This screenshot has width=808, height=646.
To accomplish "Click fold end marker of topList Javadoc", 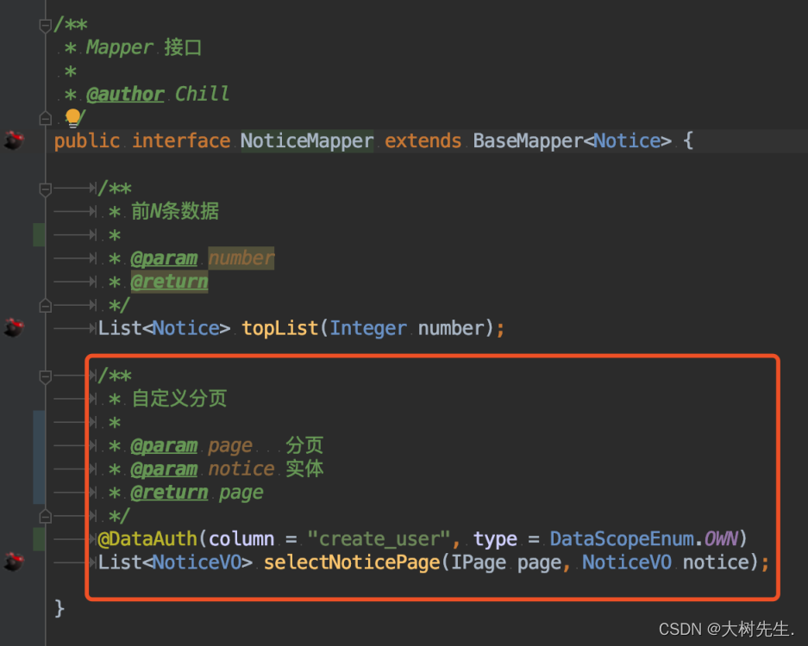I will [46, 306].
